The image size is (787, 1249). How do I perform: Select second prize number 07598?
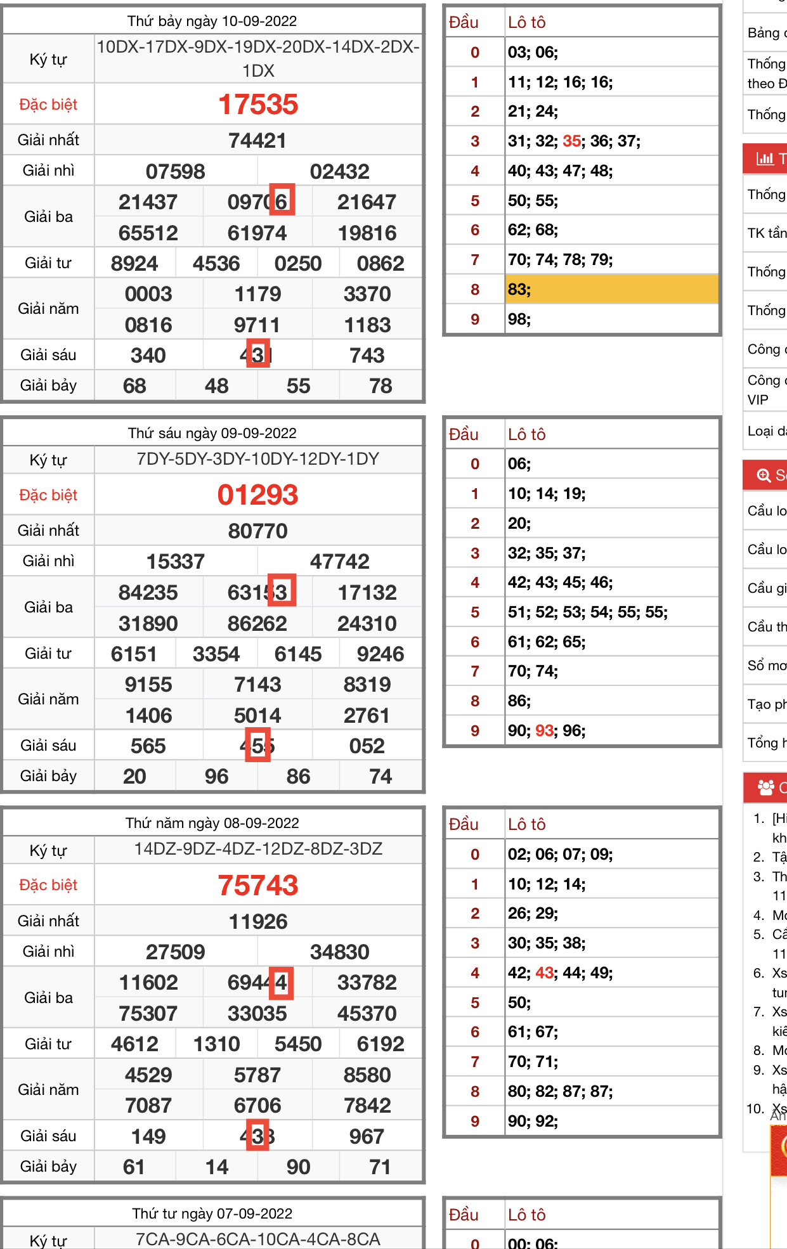point(176,171)
